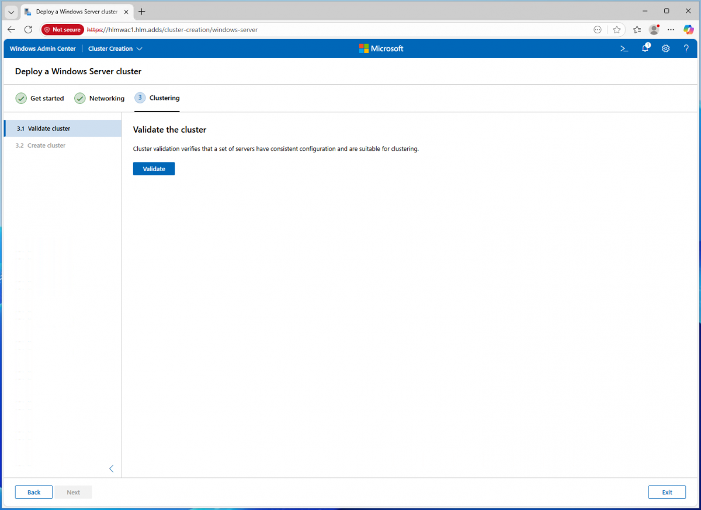Click the blue Validate button

[x=154, y=169]
